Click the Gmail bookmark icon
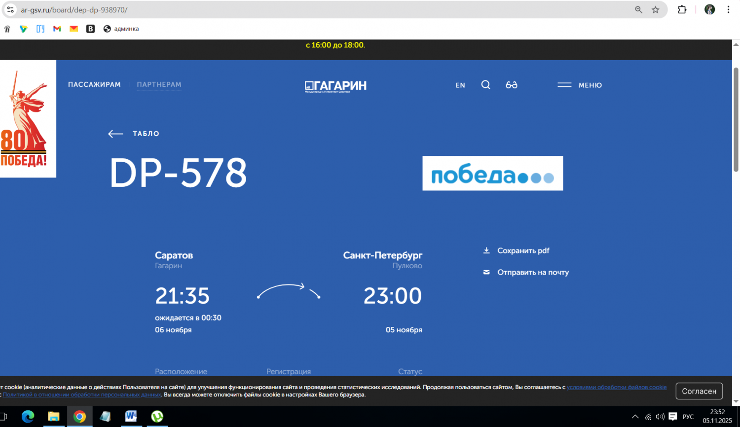This screenshot has height=427, width=740. point(57,29)
